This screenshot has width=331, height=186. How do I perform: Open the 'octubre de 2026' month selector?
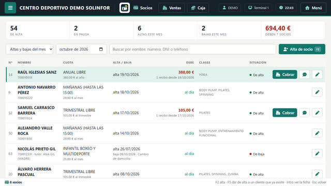81,49
